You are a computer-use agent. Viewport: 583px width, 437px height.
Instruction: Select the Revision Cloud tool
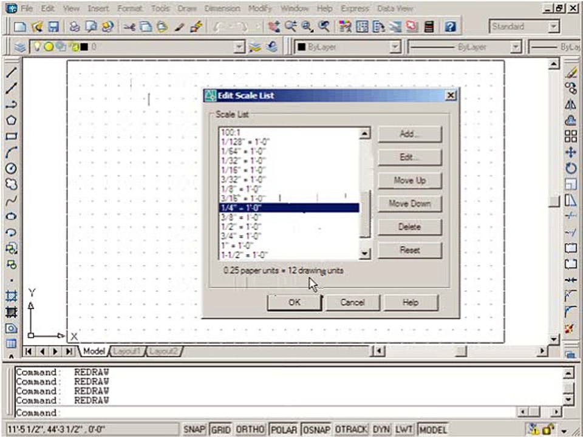tap(11, 184)
